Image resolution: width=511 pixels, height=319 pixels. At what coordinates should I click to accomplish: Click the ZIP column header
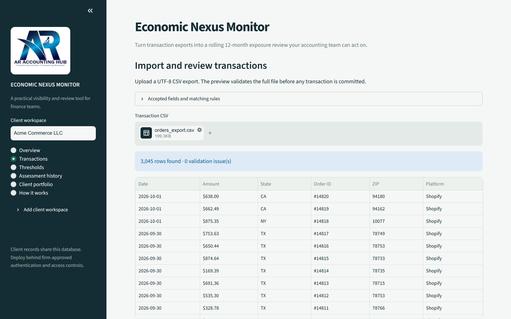pos(396,184)
